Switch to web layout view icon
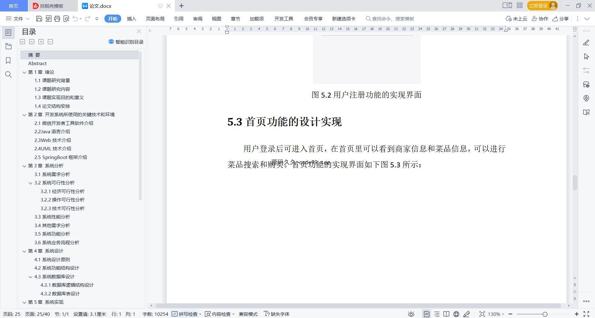 tap(456, 314)
